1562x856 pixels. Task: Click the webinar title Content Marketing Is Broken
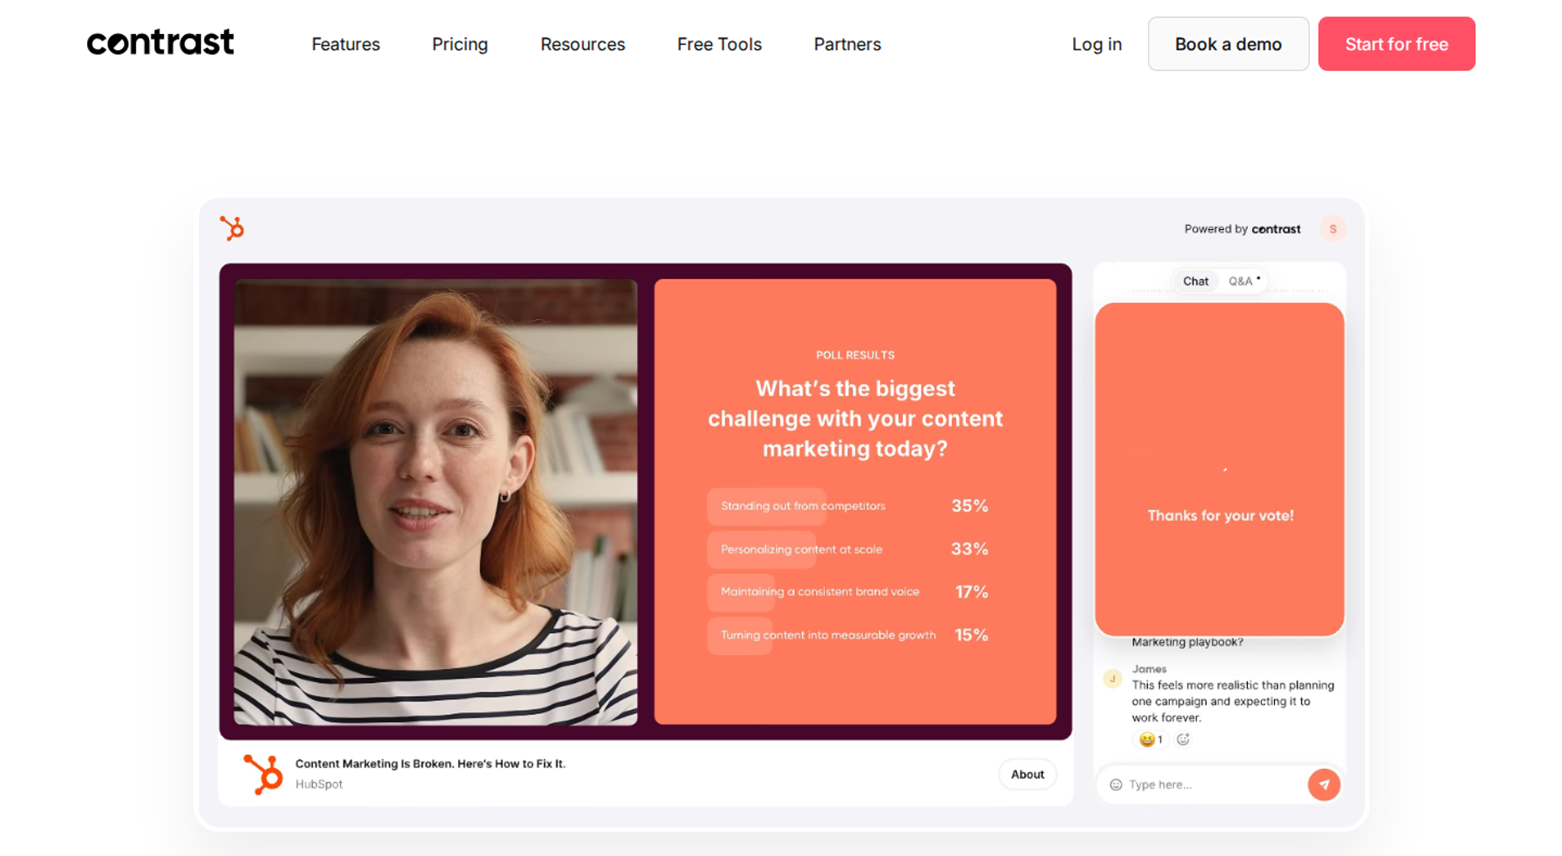pyautogui.click(x=430, y=763)
